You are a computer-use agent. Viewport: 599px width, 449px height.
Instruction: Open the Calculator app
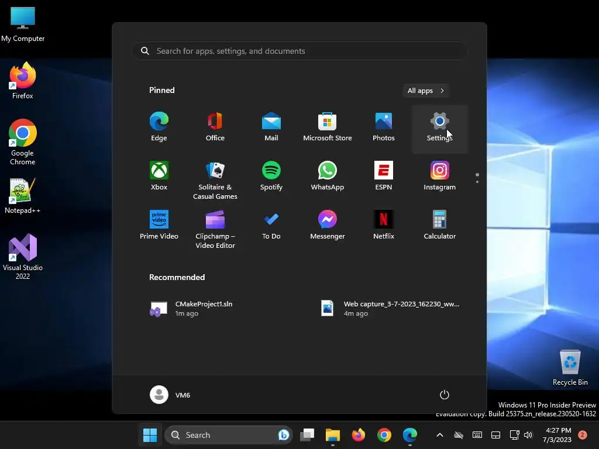pos(440,225)
